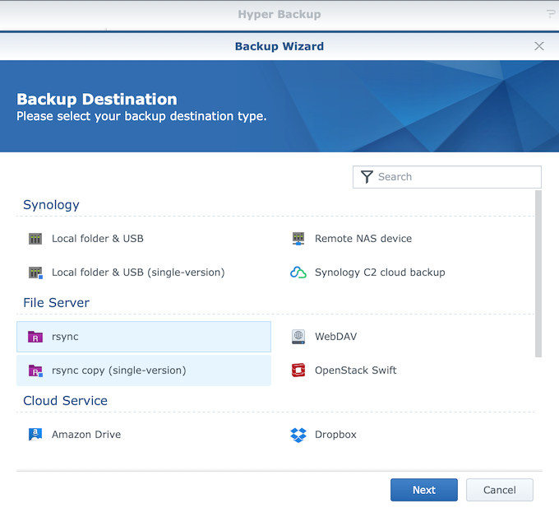This screenshot has height=508, width=559.
Task: Close the Backup Wizard dialog
Action: pos(539,46)
